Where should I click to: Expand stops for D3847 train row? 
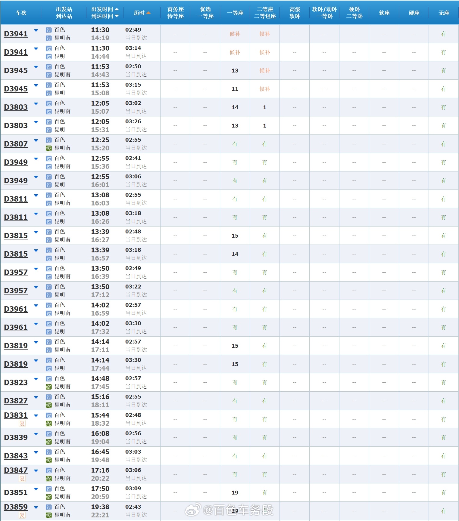point(36,471)
